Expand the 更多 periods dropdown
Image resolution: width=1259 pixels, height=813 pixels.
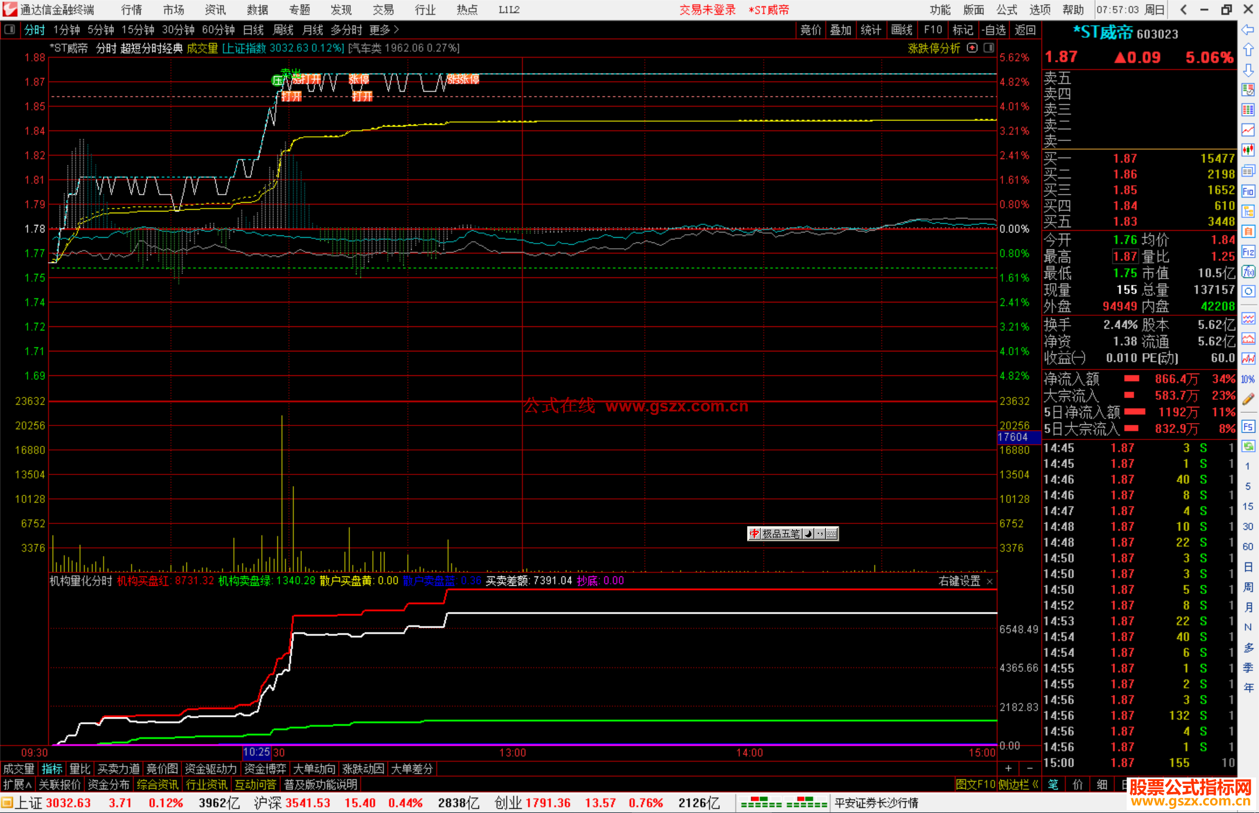(385, 30)
